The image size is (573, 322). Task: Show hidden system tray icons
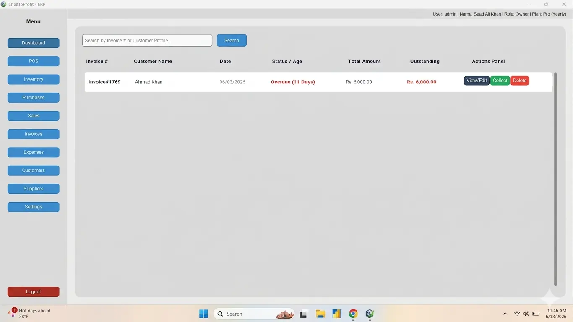click(x=505, y=314)
